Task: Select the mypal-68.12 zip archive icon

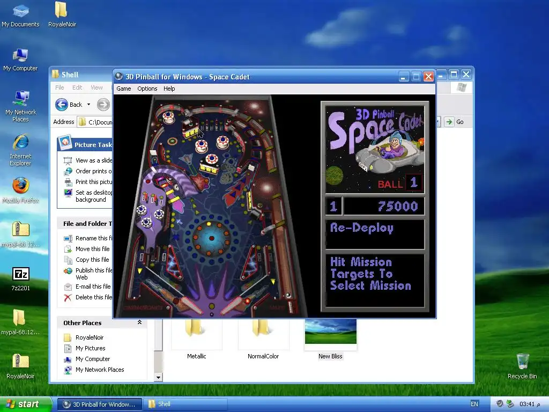Action: point(21,234)
